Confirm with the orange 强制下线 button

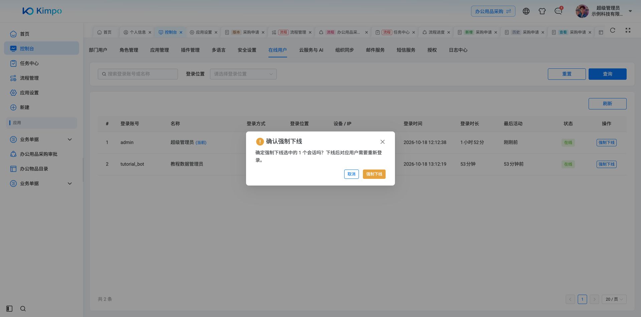pos(374,174)
